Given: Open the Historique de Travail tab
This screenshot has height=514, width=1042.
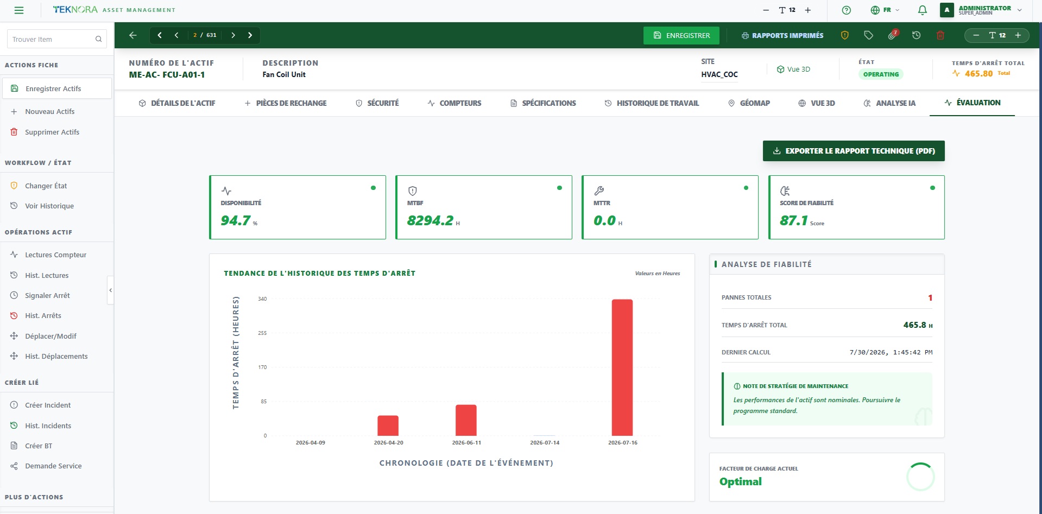Looking at the screenshot, I should point(652,103).
